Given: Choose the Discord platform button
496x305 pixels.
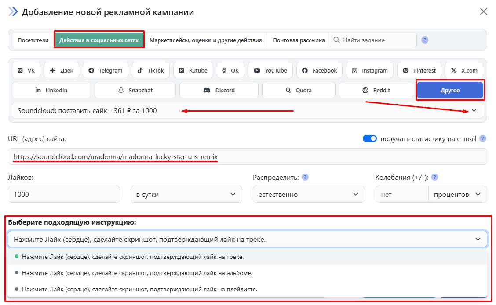Looking at the screenshot, I should click(219, 90).
